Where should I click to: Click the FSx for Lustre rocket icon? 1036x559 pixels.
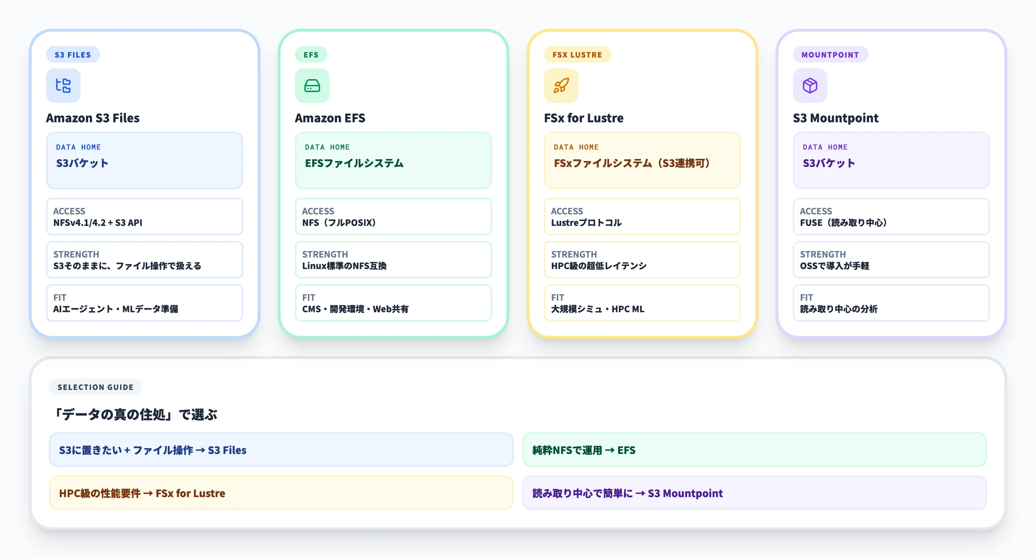tap(561, 86)
